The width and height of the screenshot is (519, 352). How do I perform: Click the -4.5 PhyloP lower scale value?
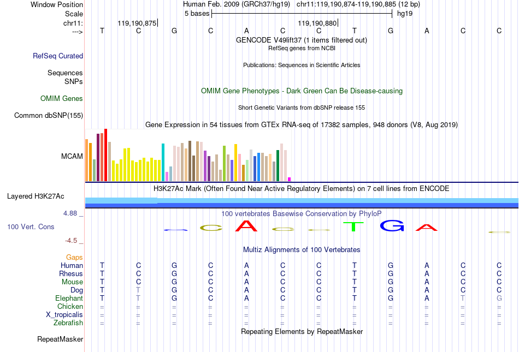tap(71, 241)
